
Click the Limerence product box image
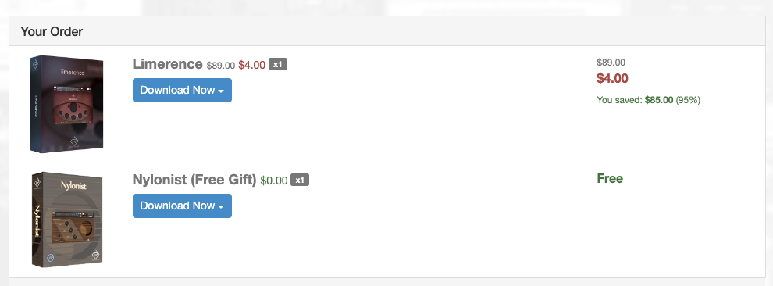tap(67, 104)
